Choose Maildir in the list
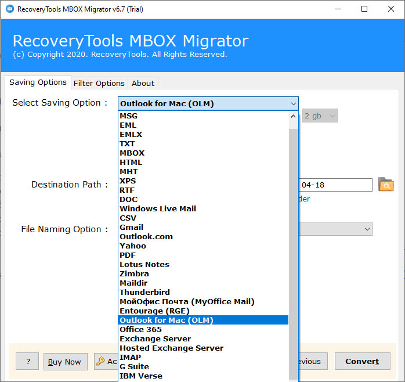405x382 pixels. [203, 283]
